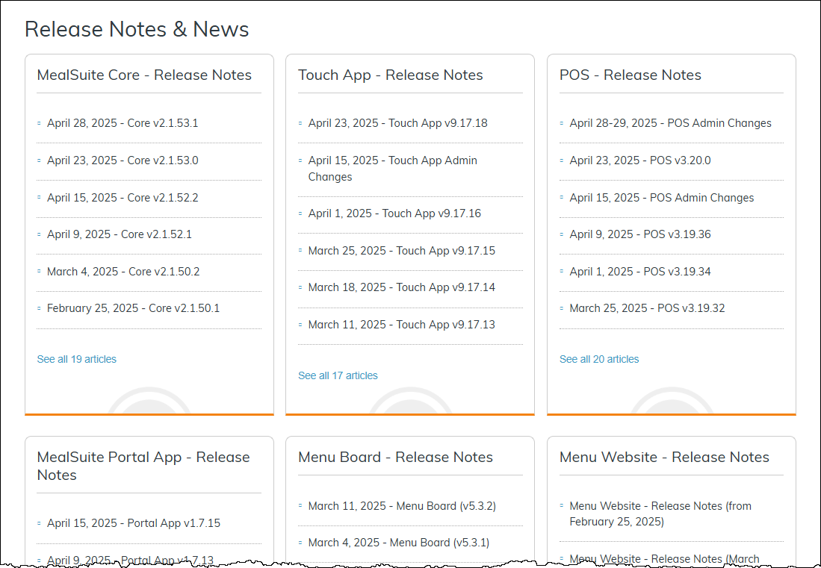Open March 11, 2025 - Touch App v9.17.13
Screen dimensions: 821x568
pos(402,325)
